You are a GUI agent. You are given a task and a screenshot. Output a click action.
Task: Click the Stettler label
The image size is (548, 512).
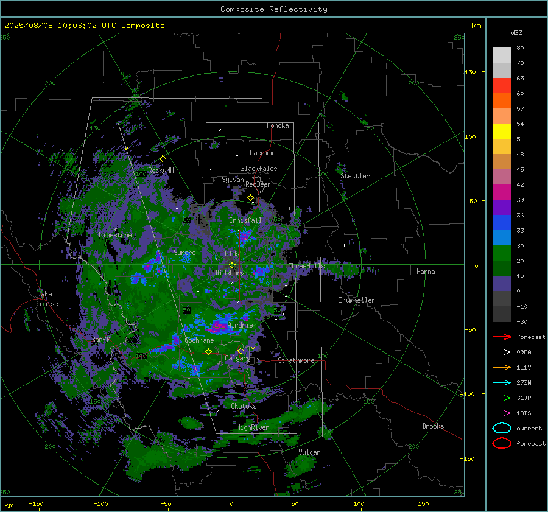(x=355, y=176)
